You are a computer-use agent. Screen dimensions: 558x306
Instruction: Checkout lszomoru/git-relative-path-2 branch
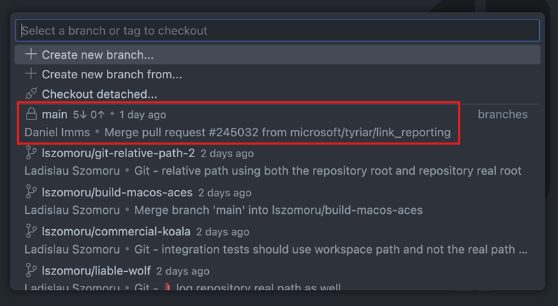(x=118, y=153)
